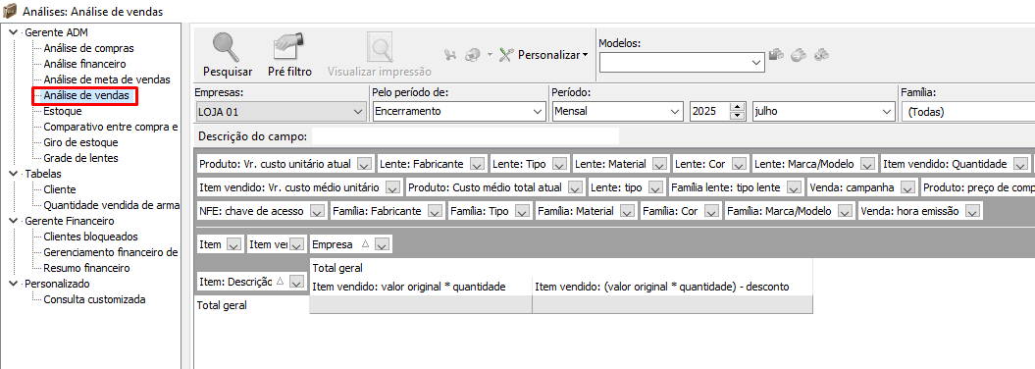Screen dimensions: 1035x369
Task: Click the year field showing 2025
Action: click(709, 112)
